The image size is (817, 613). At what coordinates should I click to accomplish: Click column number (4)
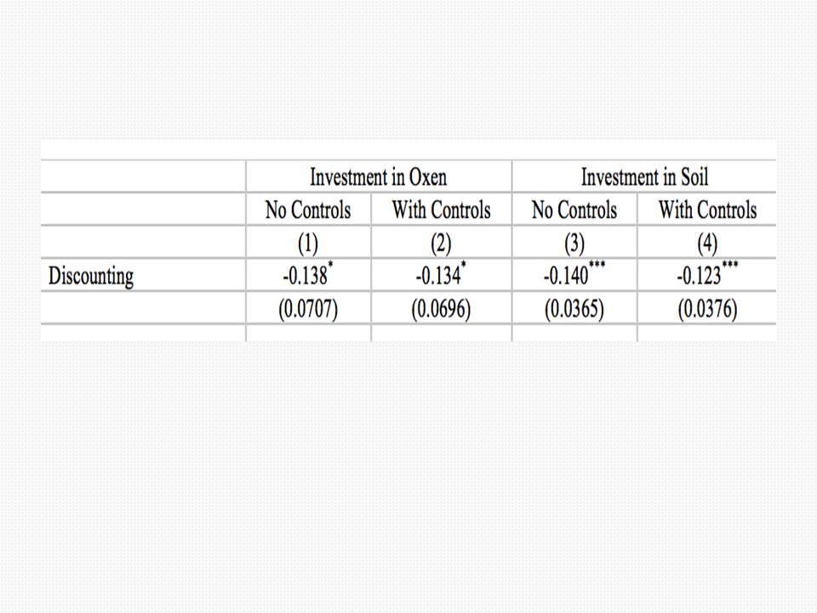[x=707, y=243]
